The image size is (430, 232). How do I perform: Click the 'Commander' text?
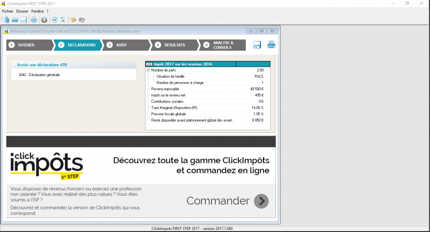(x=218, y=201)
